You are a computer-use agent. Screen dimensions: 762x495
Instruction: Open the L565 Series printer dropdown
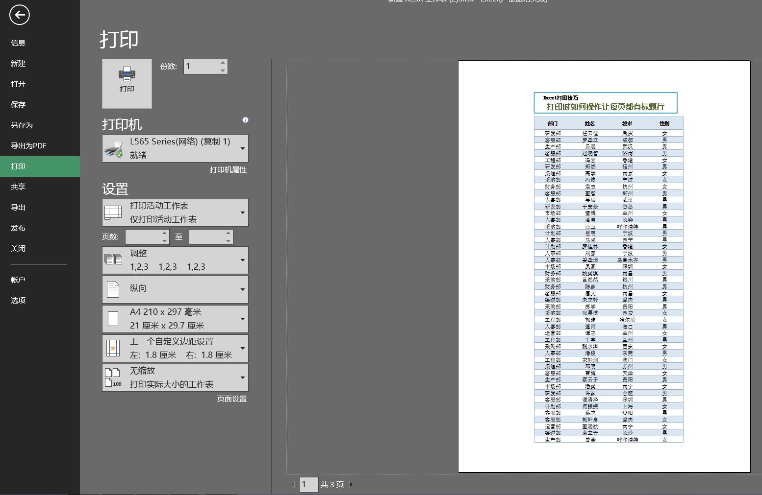click(x=242, y=148)
